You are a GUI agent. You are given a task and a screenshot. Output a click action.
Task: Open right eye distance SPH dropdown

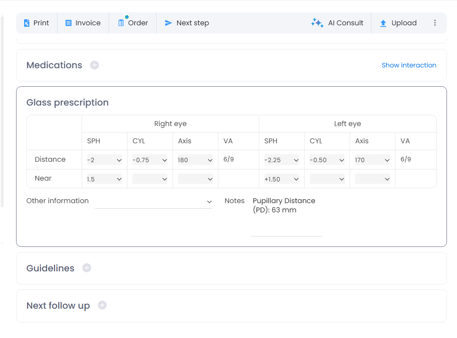104,160
